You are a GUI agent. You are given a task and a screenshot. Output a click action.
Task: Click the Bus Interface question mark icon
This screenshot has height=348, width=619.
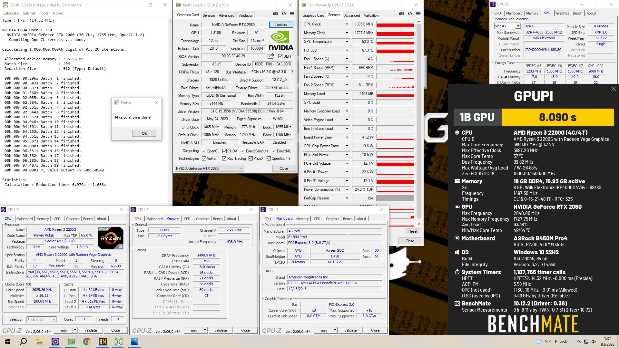click(292, 72)
